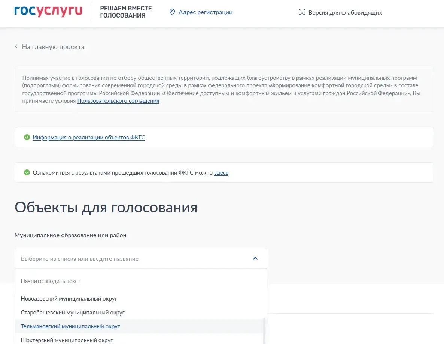Follow the здесь link for past results
This screenshot has height=344, width=444.
pos(221,173)
